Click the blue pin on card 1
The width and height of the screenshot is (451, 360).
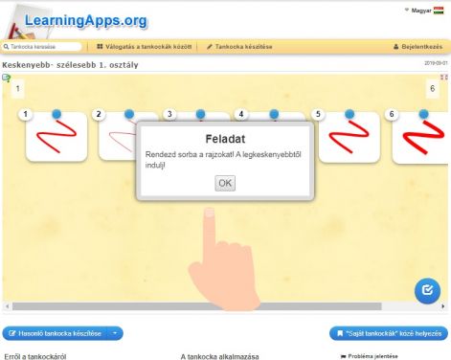click(x=56, y=114)
